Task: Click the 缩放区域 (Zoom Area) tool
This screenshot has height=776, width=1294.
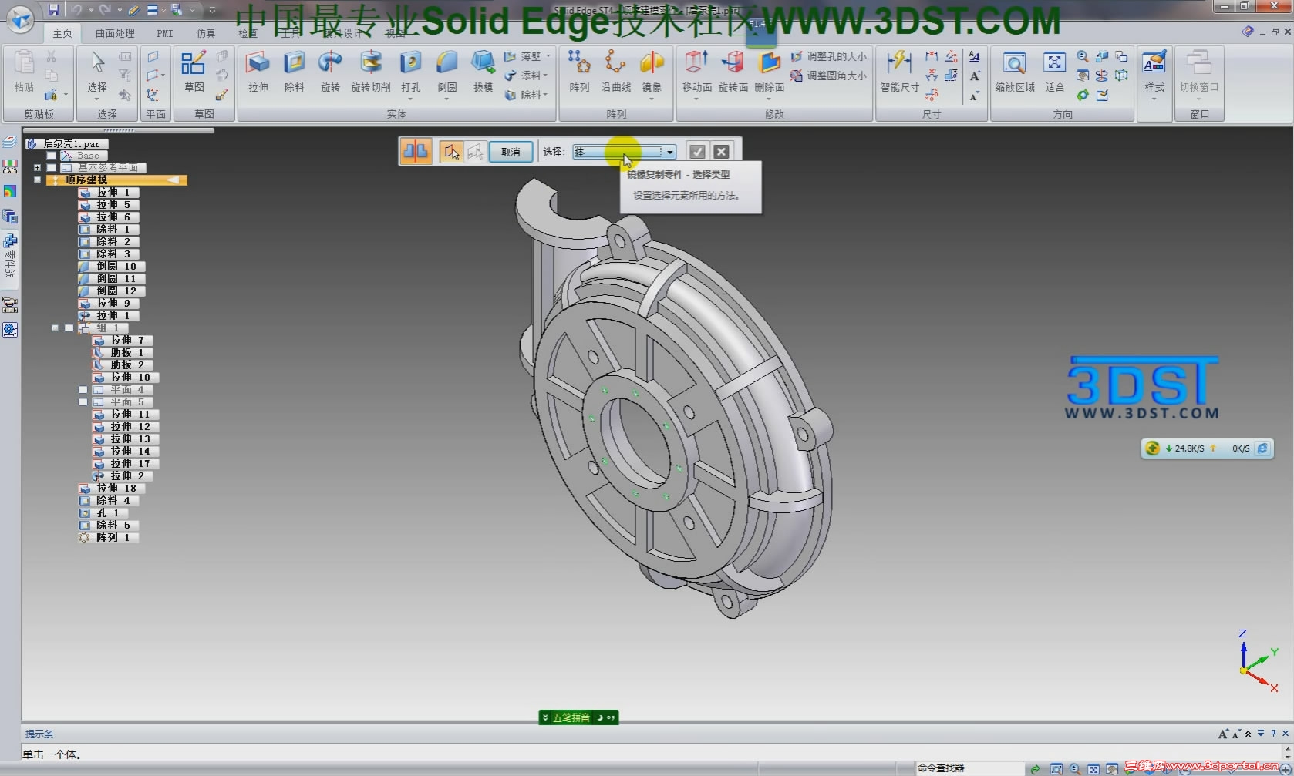Action: click(1015, 72)
